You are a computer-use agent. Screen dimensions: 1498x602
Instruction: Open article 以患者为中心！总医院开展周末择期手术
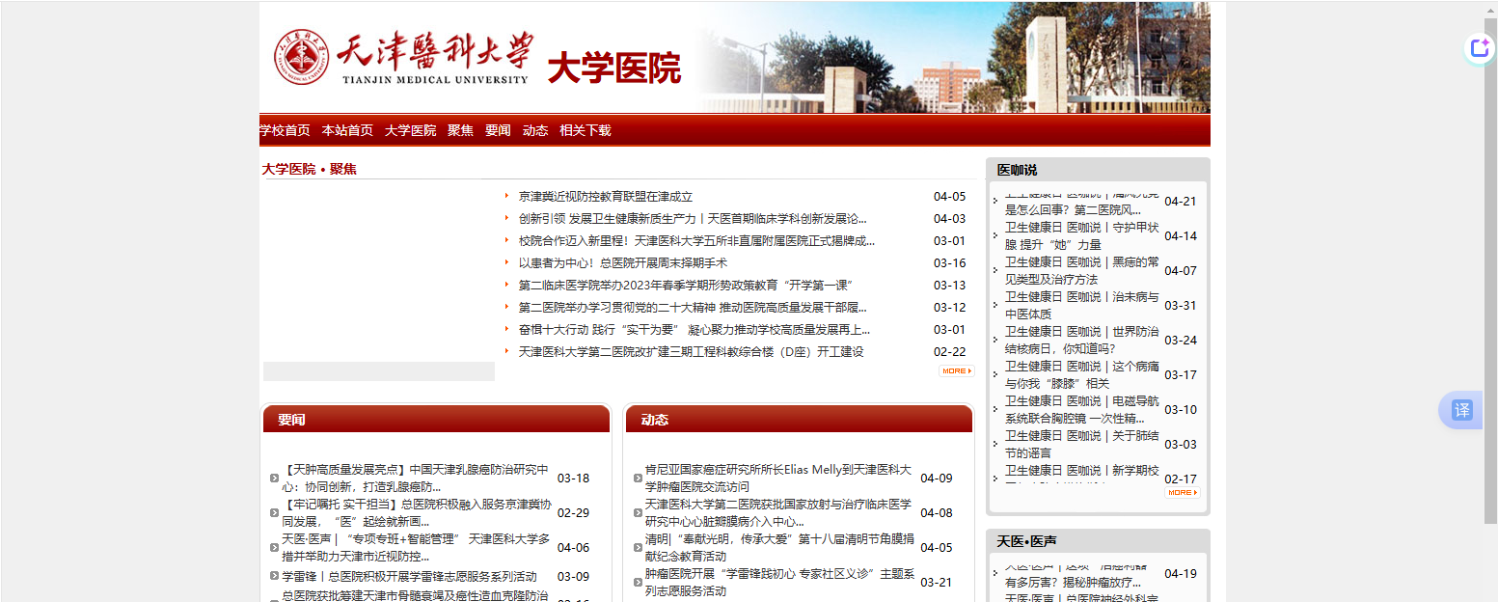622,263
